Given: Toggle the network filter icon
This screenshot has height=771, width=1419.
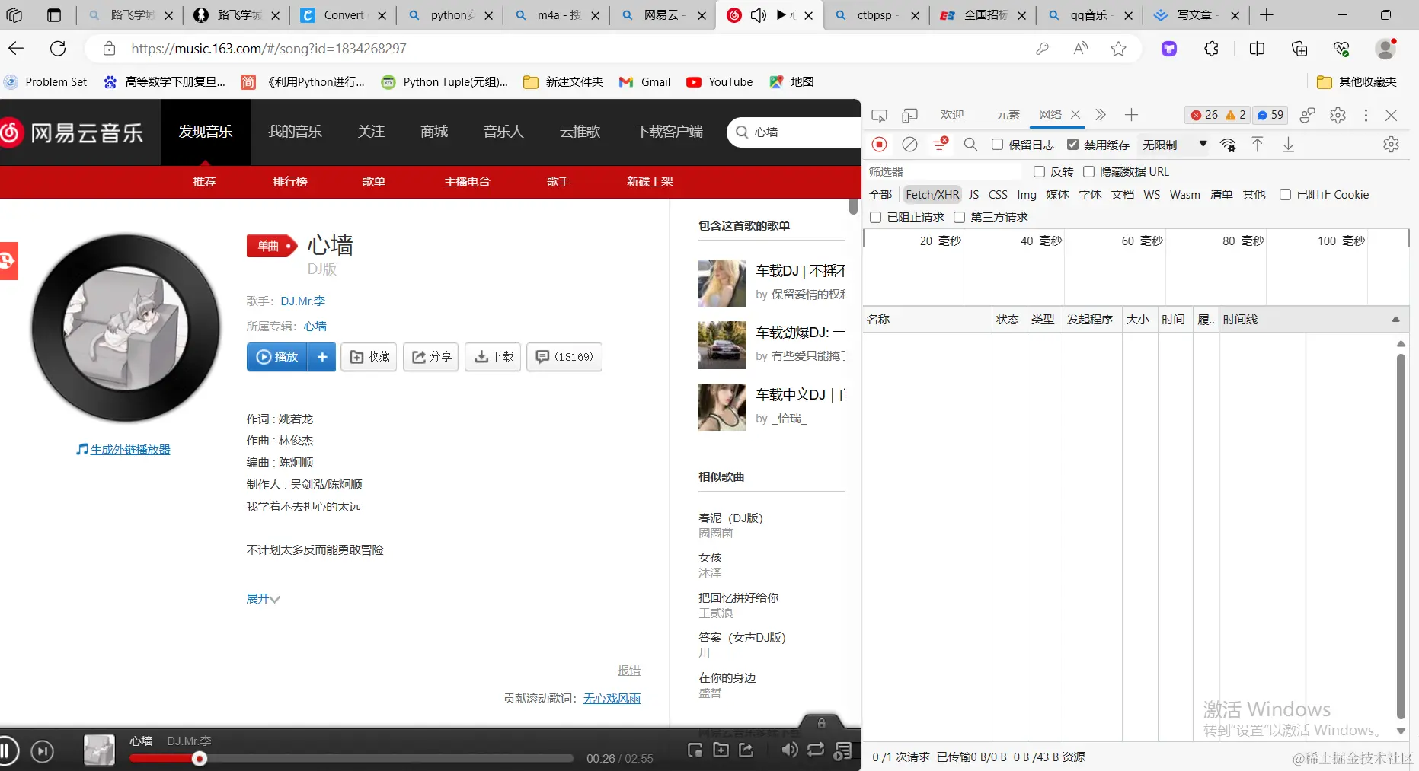Looking at the screenshot, I should pyautogui.click(x=941, y=144).
